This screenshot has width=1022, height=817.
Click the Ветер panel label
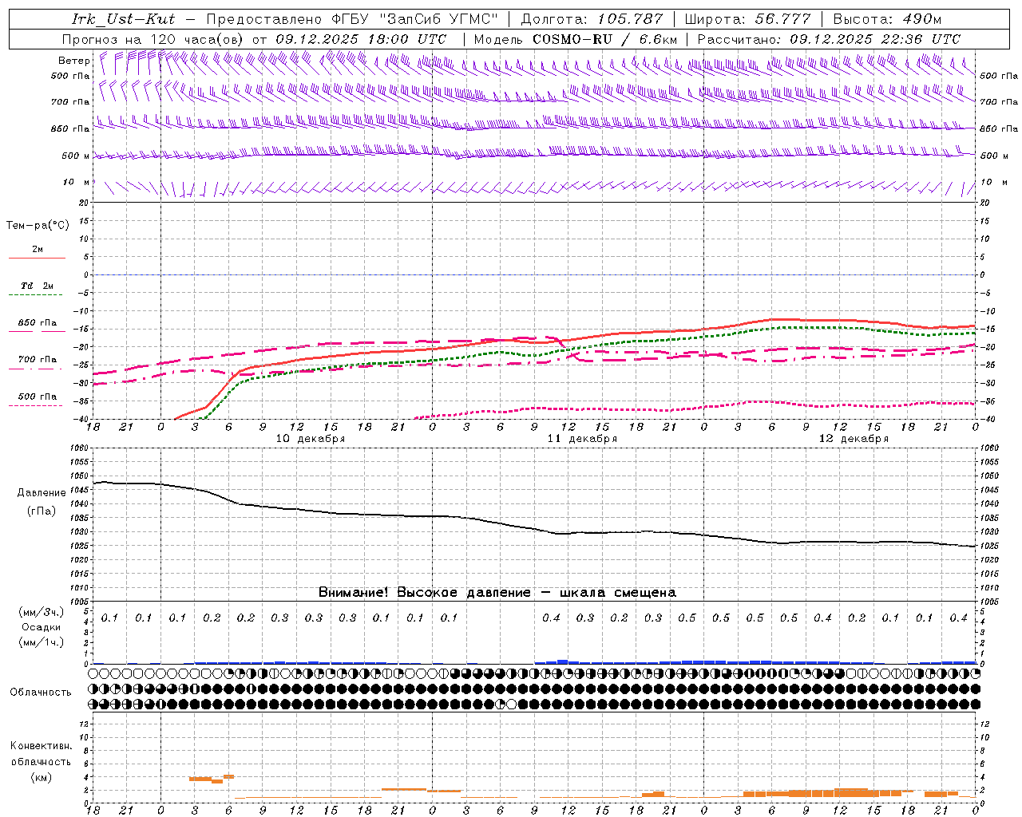tap(74, 61)
